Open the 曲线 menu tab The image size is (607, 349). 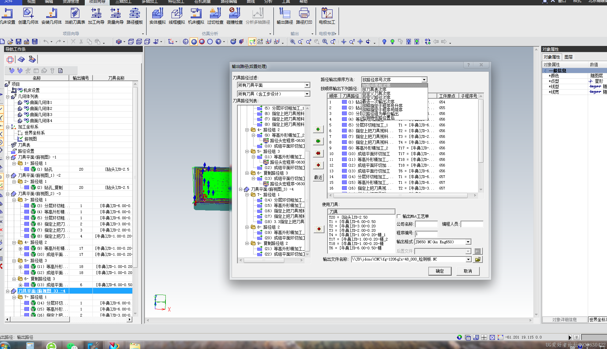click(x=251, y=2)
